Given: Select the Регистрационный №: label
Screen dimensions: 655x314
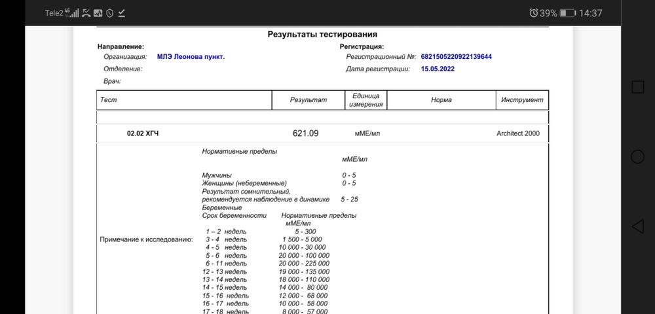Looking at the screenshot, I should point(381,57).
